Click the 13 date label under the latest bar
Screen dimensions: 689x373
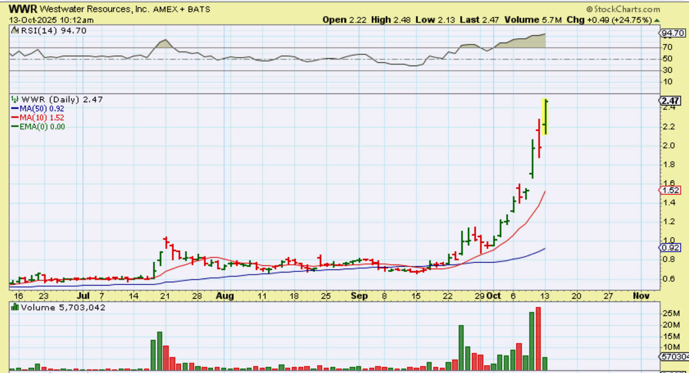(x=545, y=296)
